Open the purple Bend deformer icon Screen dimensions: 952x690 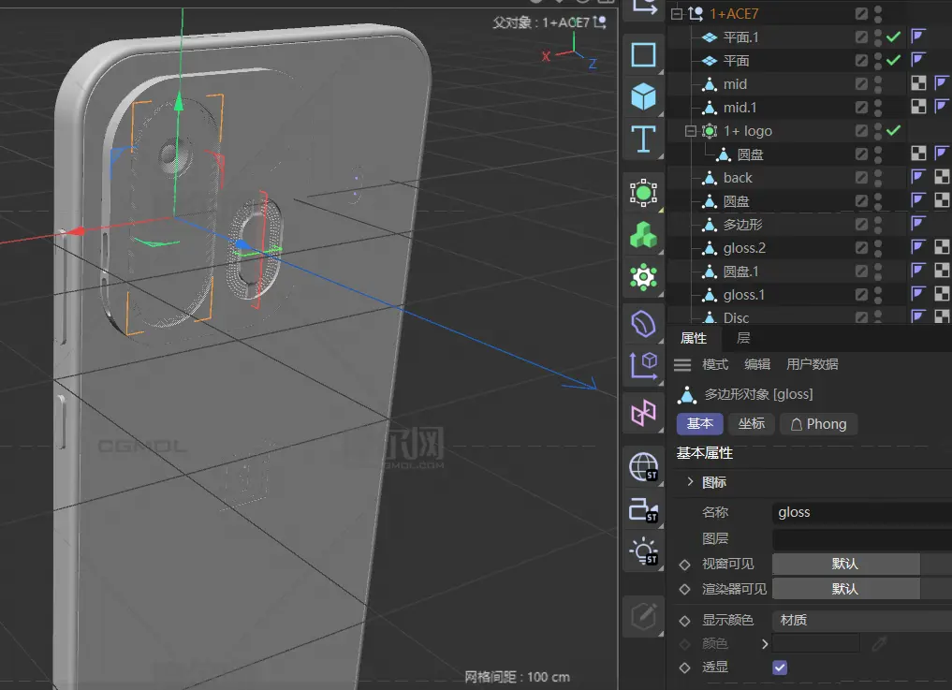pos(644,324)
